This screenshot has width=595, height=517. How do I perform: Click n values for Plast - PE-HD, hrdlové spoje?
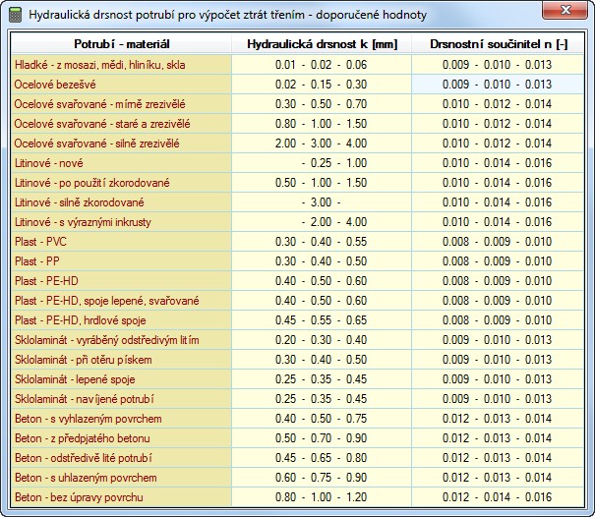coord(498,320)
